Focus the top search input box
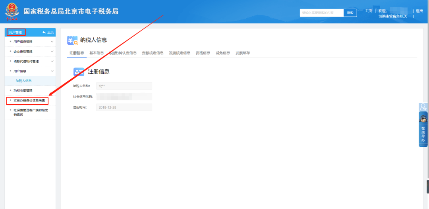The width and height of the screenshot is (429, 209). [321, 13]
